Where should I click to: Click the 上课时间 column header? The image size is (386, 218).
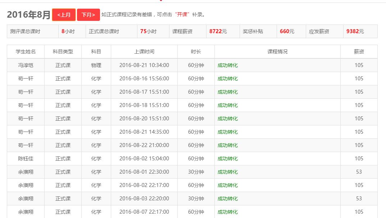pyautogui.click(x=144, y=52)
